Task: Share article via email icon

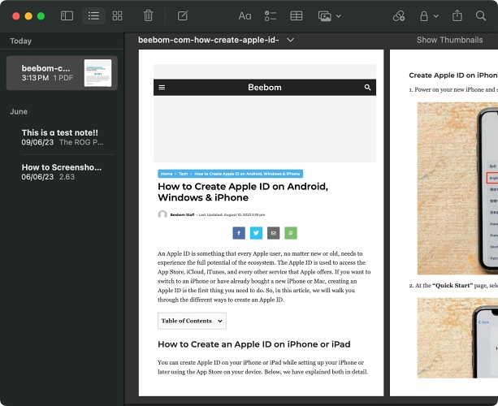Action: click(x=274, y=233)
